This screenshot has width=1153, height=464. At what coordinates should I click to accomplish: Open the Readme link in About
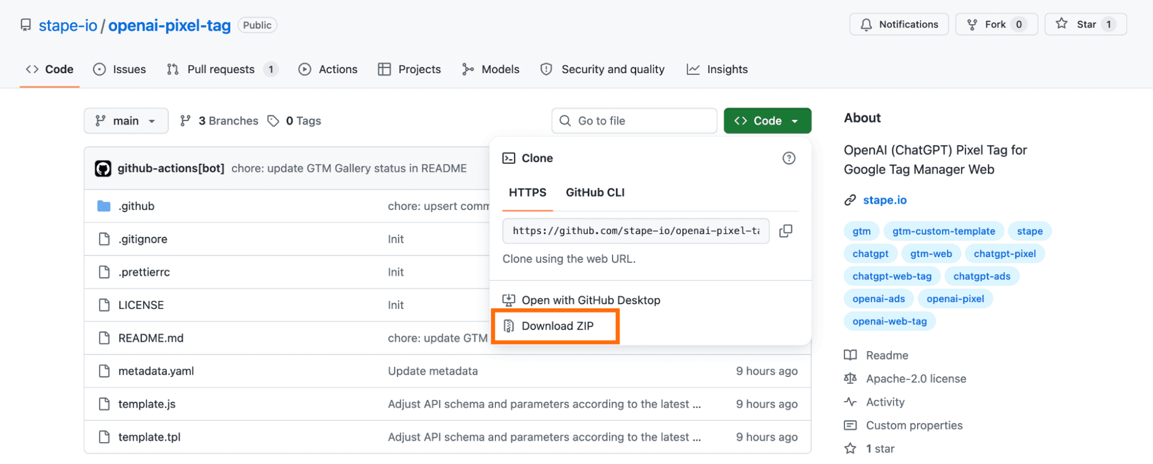coord(877,355)
